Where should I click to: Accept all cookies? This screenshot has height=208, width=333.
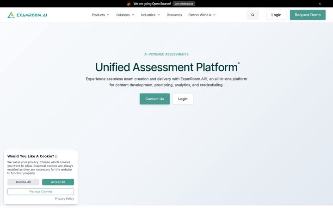pyautogui.click(x=58, y=182)
